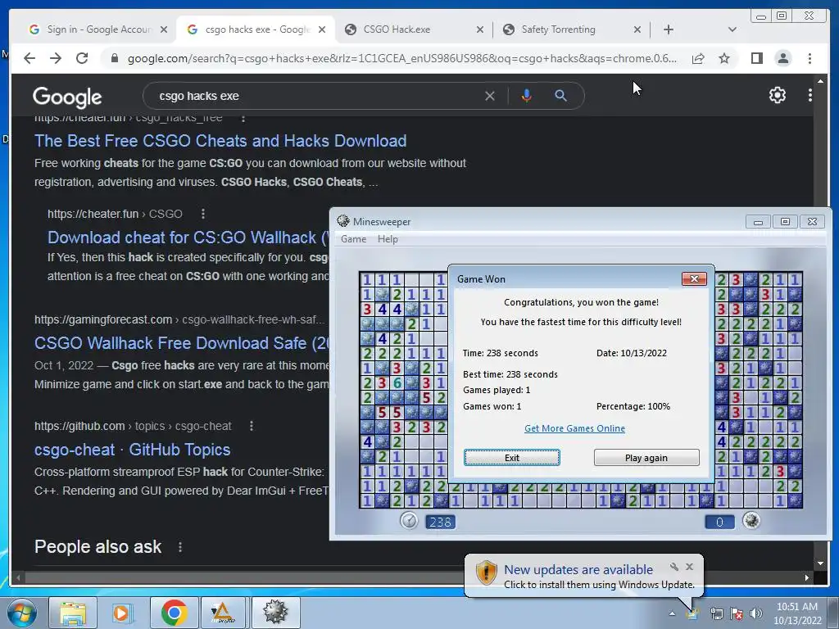The image size is (839, 629).
Task: Open the Windows Start button
Action: pyautogui.click(x=21, y=613)
